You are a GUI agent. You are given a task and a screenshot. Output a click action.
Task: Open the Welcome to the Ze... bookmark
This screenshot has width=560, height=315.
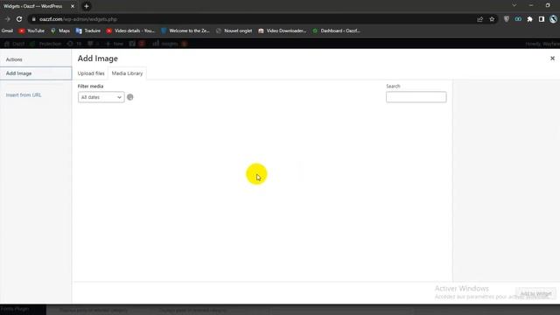pyautogui.click(x=185, y=31)
